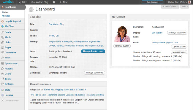Click the Help & Support lifebuoy icon
This screenshot has width=193, height=110.
pos(2,21)
